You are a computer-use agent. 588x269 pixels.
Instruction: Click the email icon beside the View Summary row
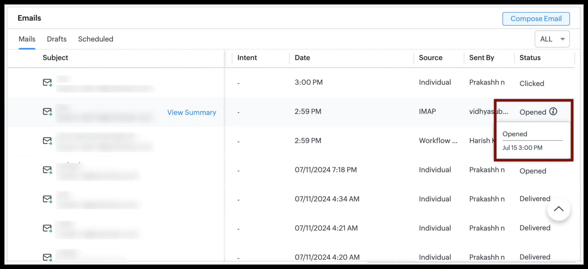click(47, 111)
